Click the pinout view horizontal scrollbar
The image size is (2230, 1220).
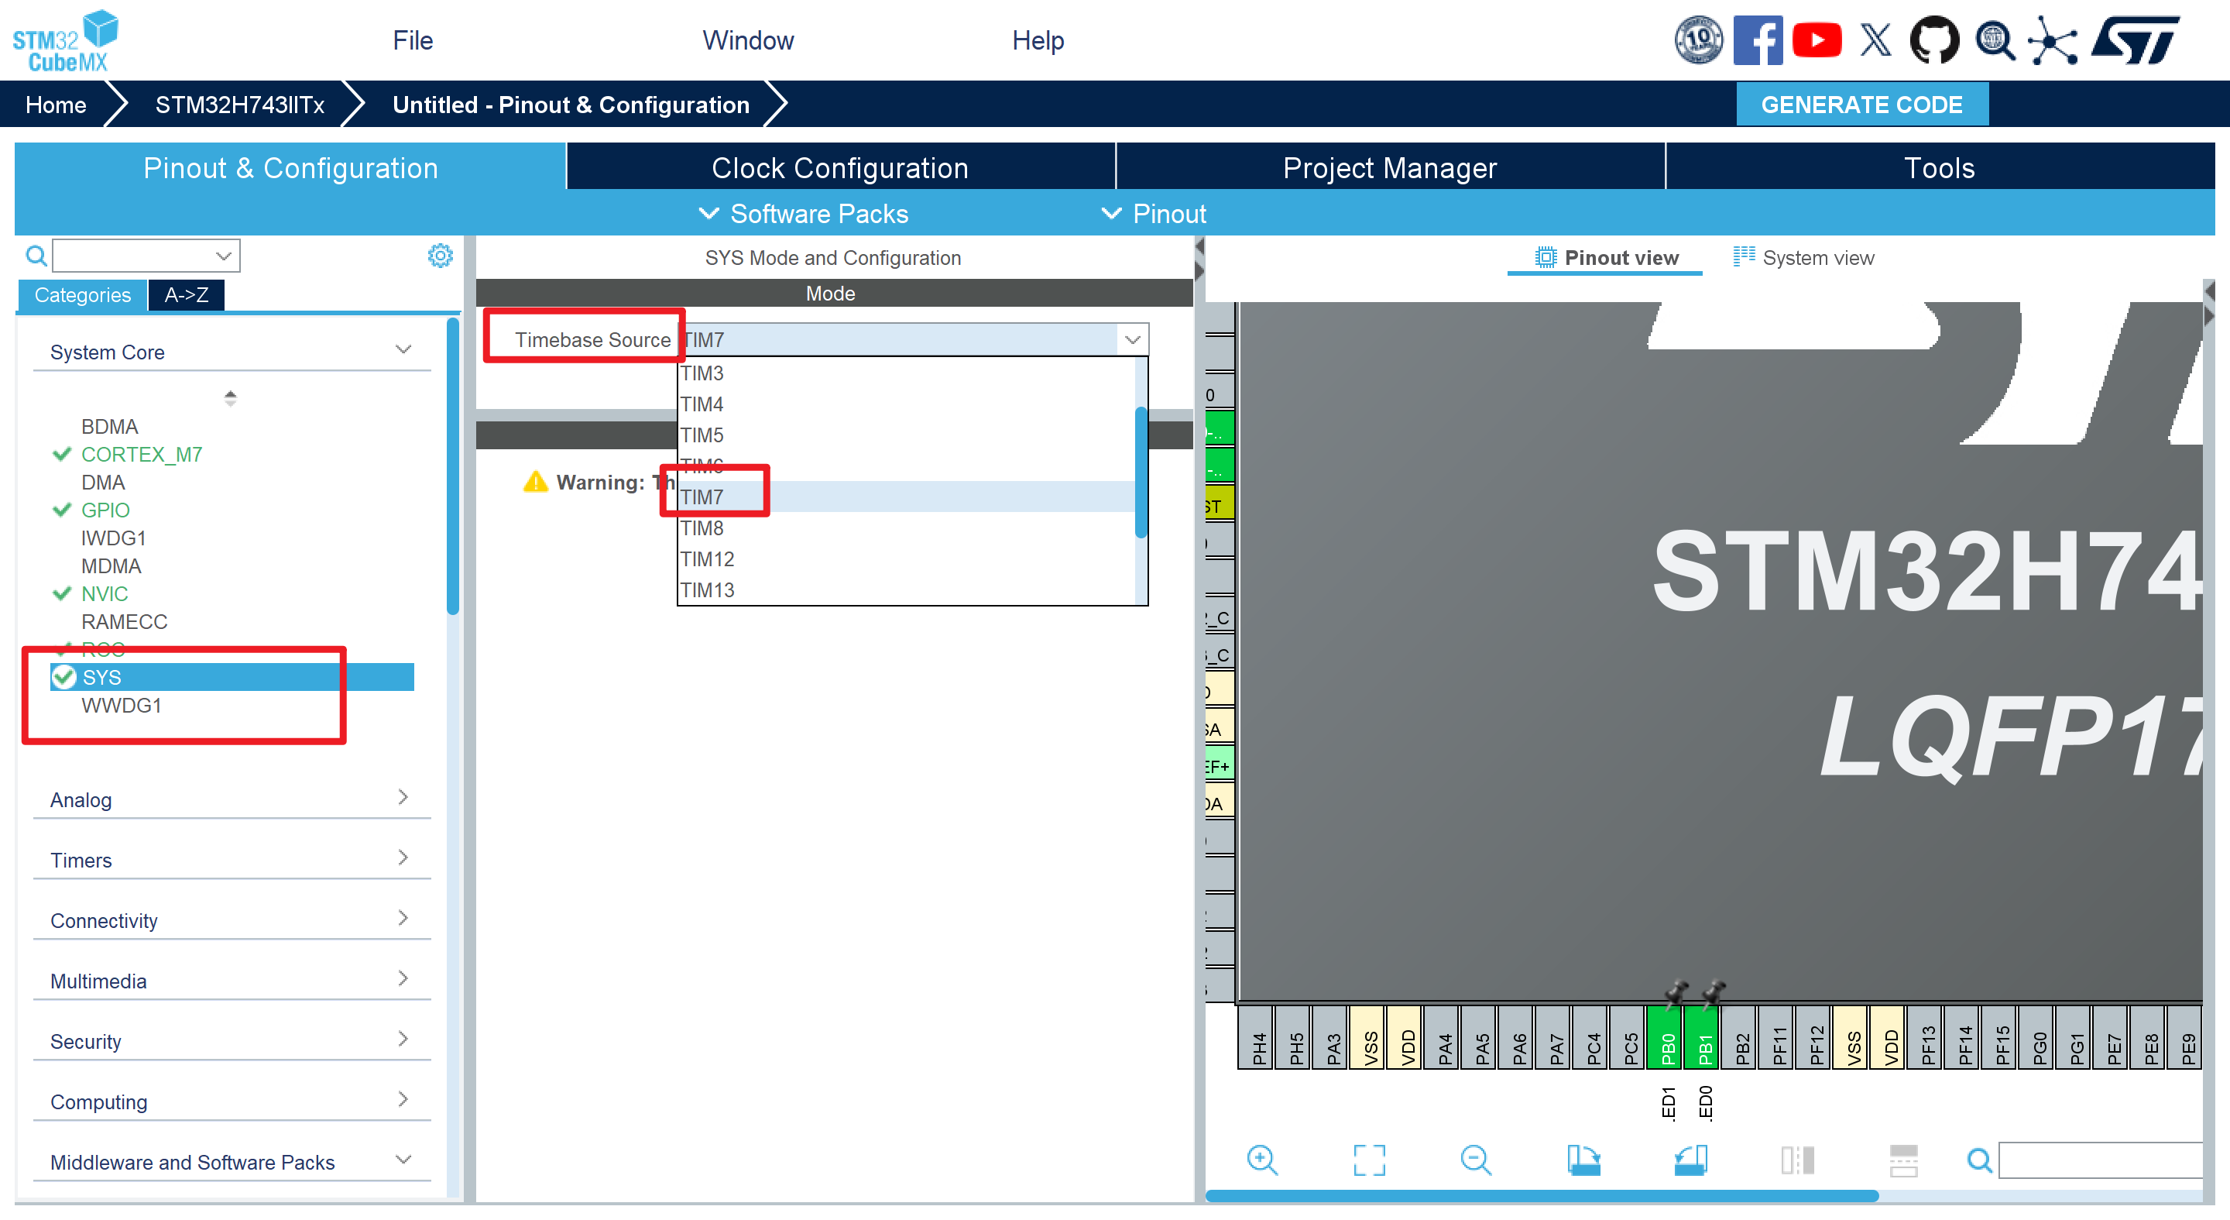tap(1542, 1196)
